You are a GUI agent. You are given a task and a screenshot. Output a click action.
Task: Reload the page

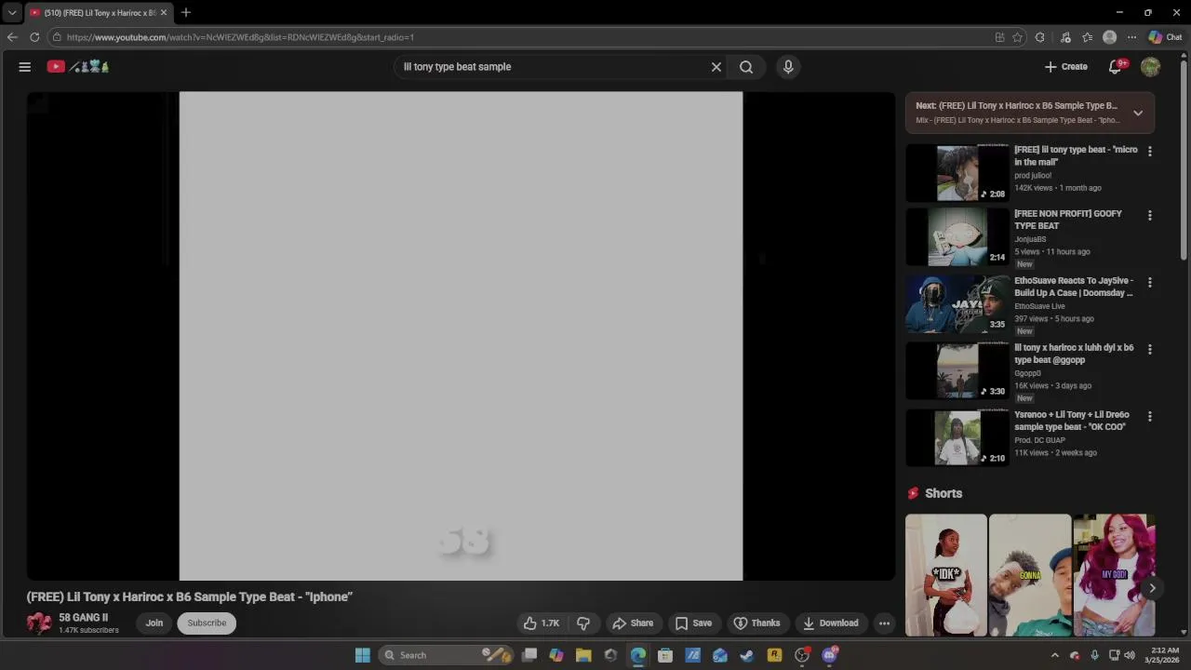[x=34, y=37]
